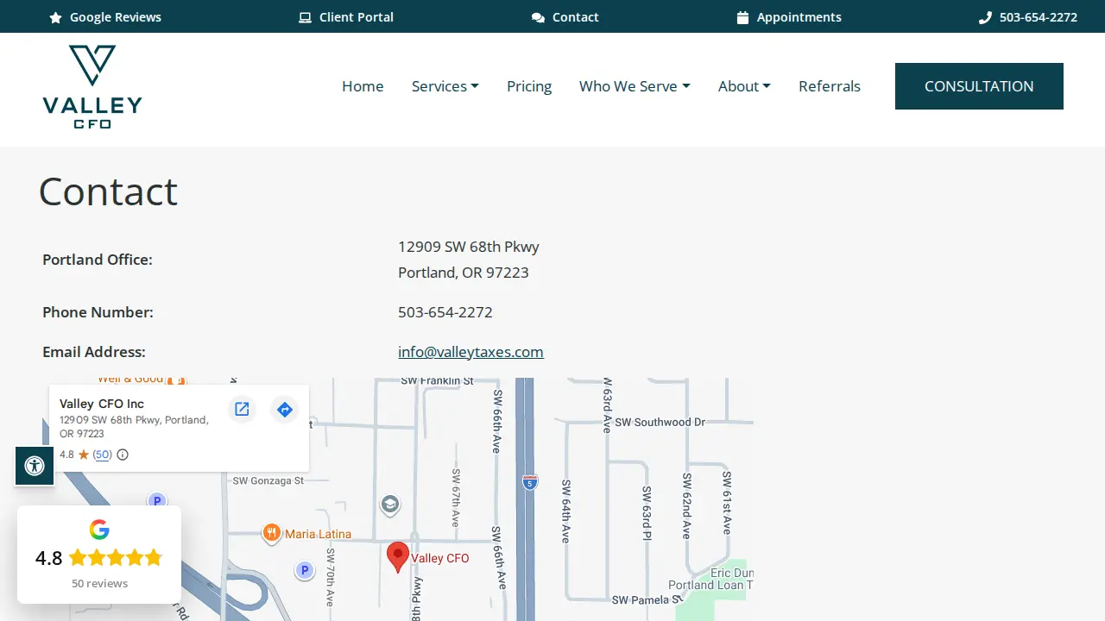The image size is (1105, 621).
Task: Click the Appointments link text
Action: tap(799, 17)
